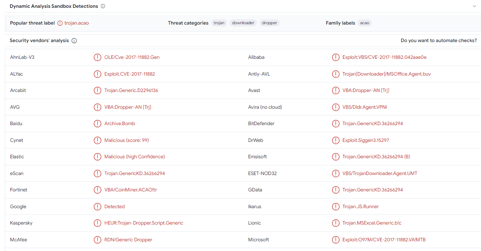481x251 pixels.
Task: Click the alert icon in AVG row
Action: point(97,107)
